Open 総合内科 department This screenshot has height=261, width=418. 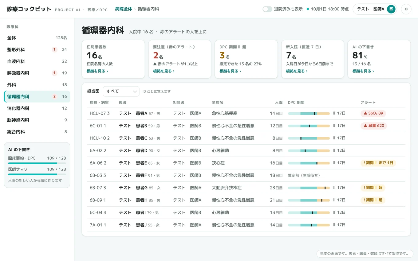coord(37,132)
